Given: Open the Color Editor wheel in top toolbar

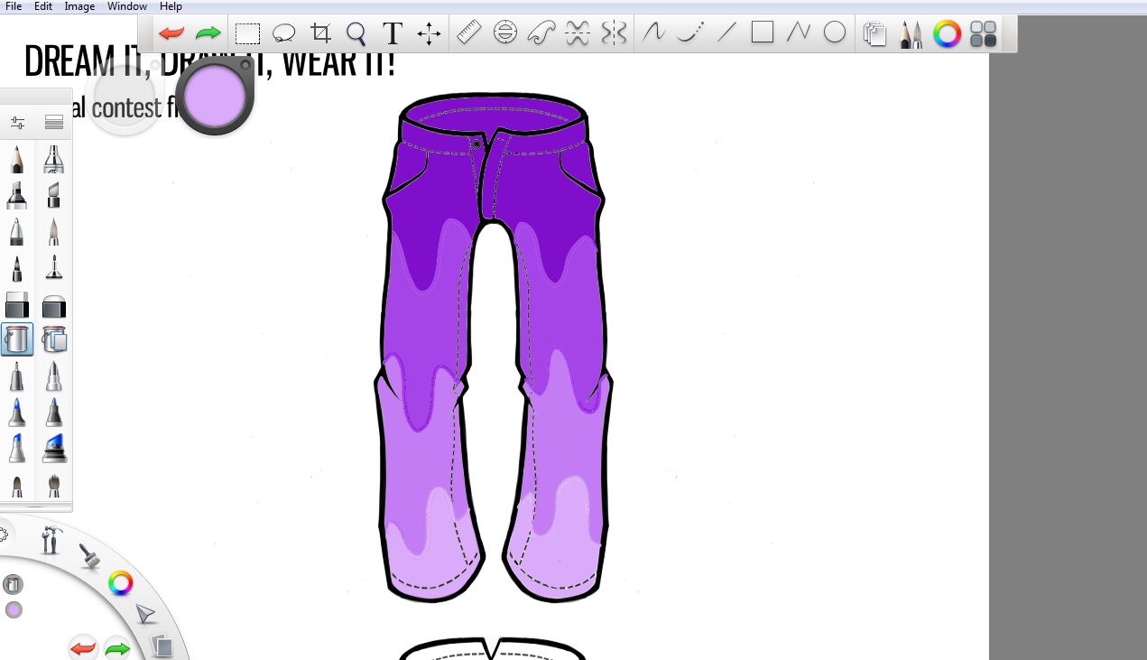Looking at the screenshot, I should (x=947, y=35).
